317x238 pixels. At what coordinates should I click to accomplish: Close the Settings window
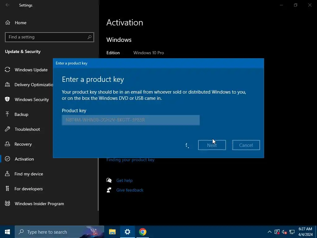pyautogui.click(x=310, y=5)
